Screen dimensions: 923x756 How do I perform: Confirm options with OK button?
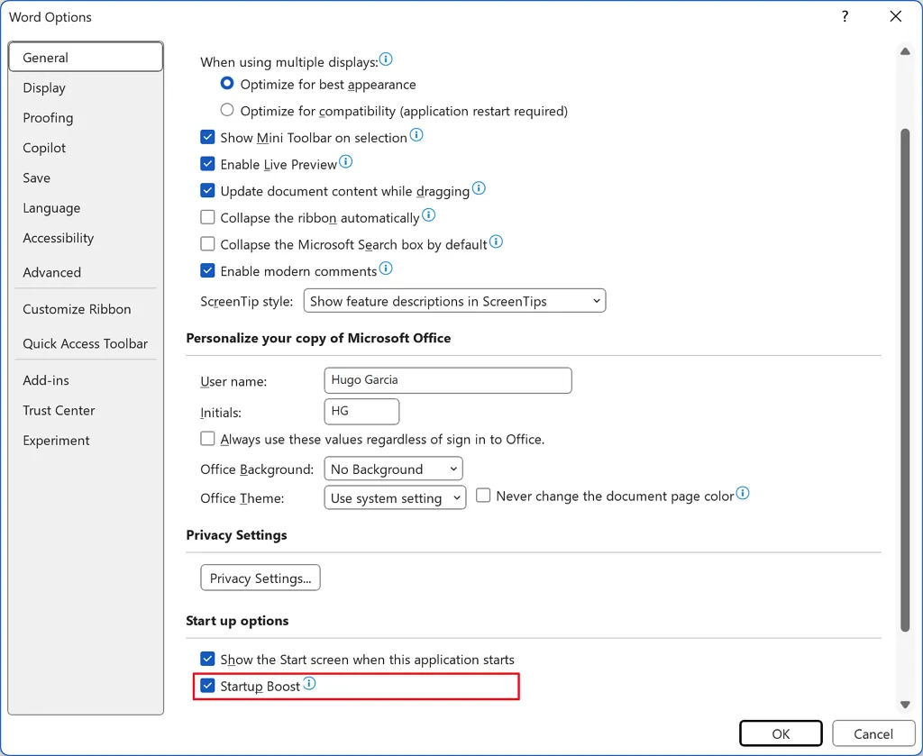[781, 733]
